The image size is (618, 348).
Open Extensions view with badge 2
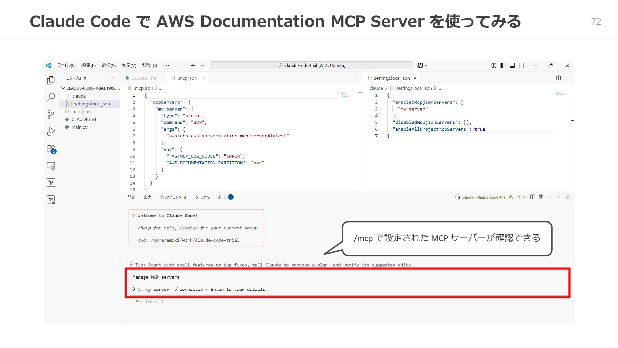[51, 149]
